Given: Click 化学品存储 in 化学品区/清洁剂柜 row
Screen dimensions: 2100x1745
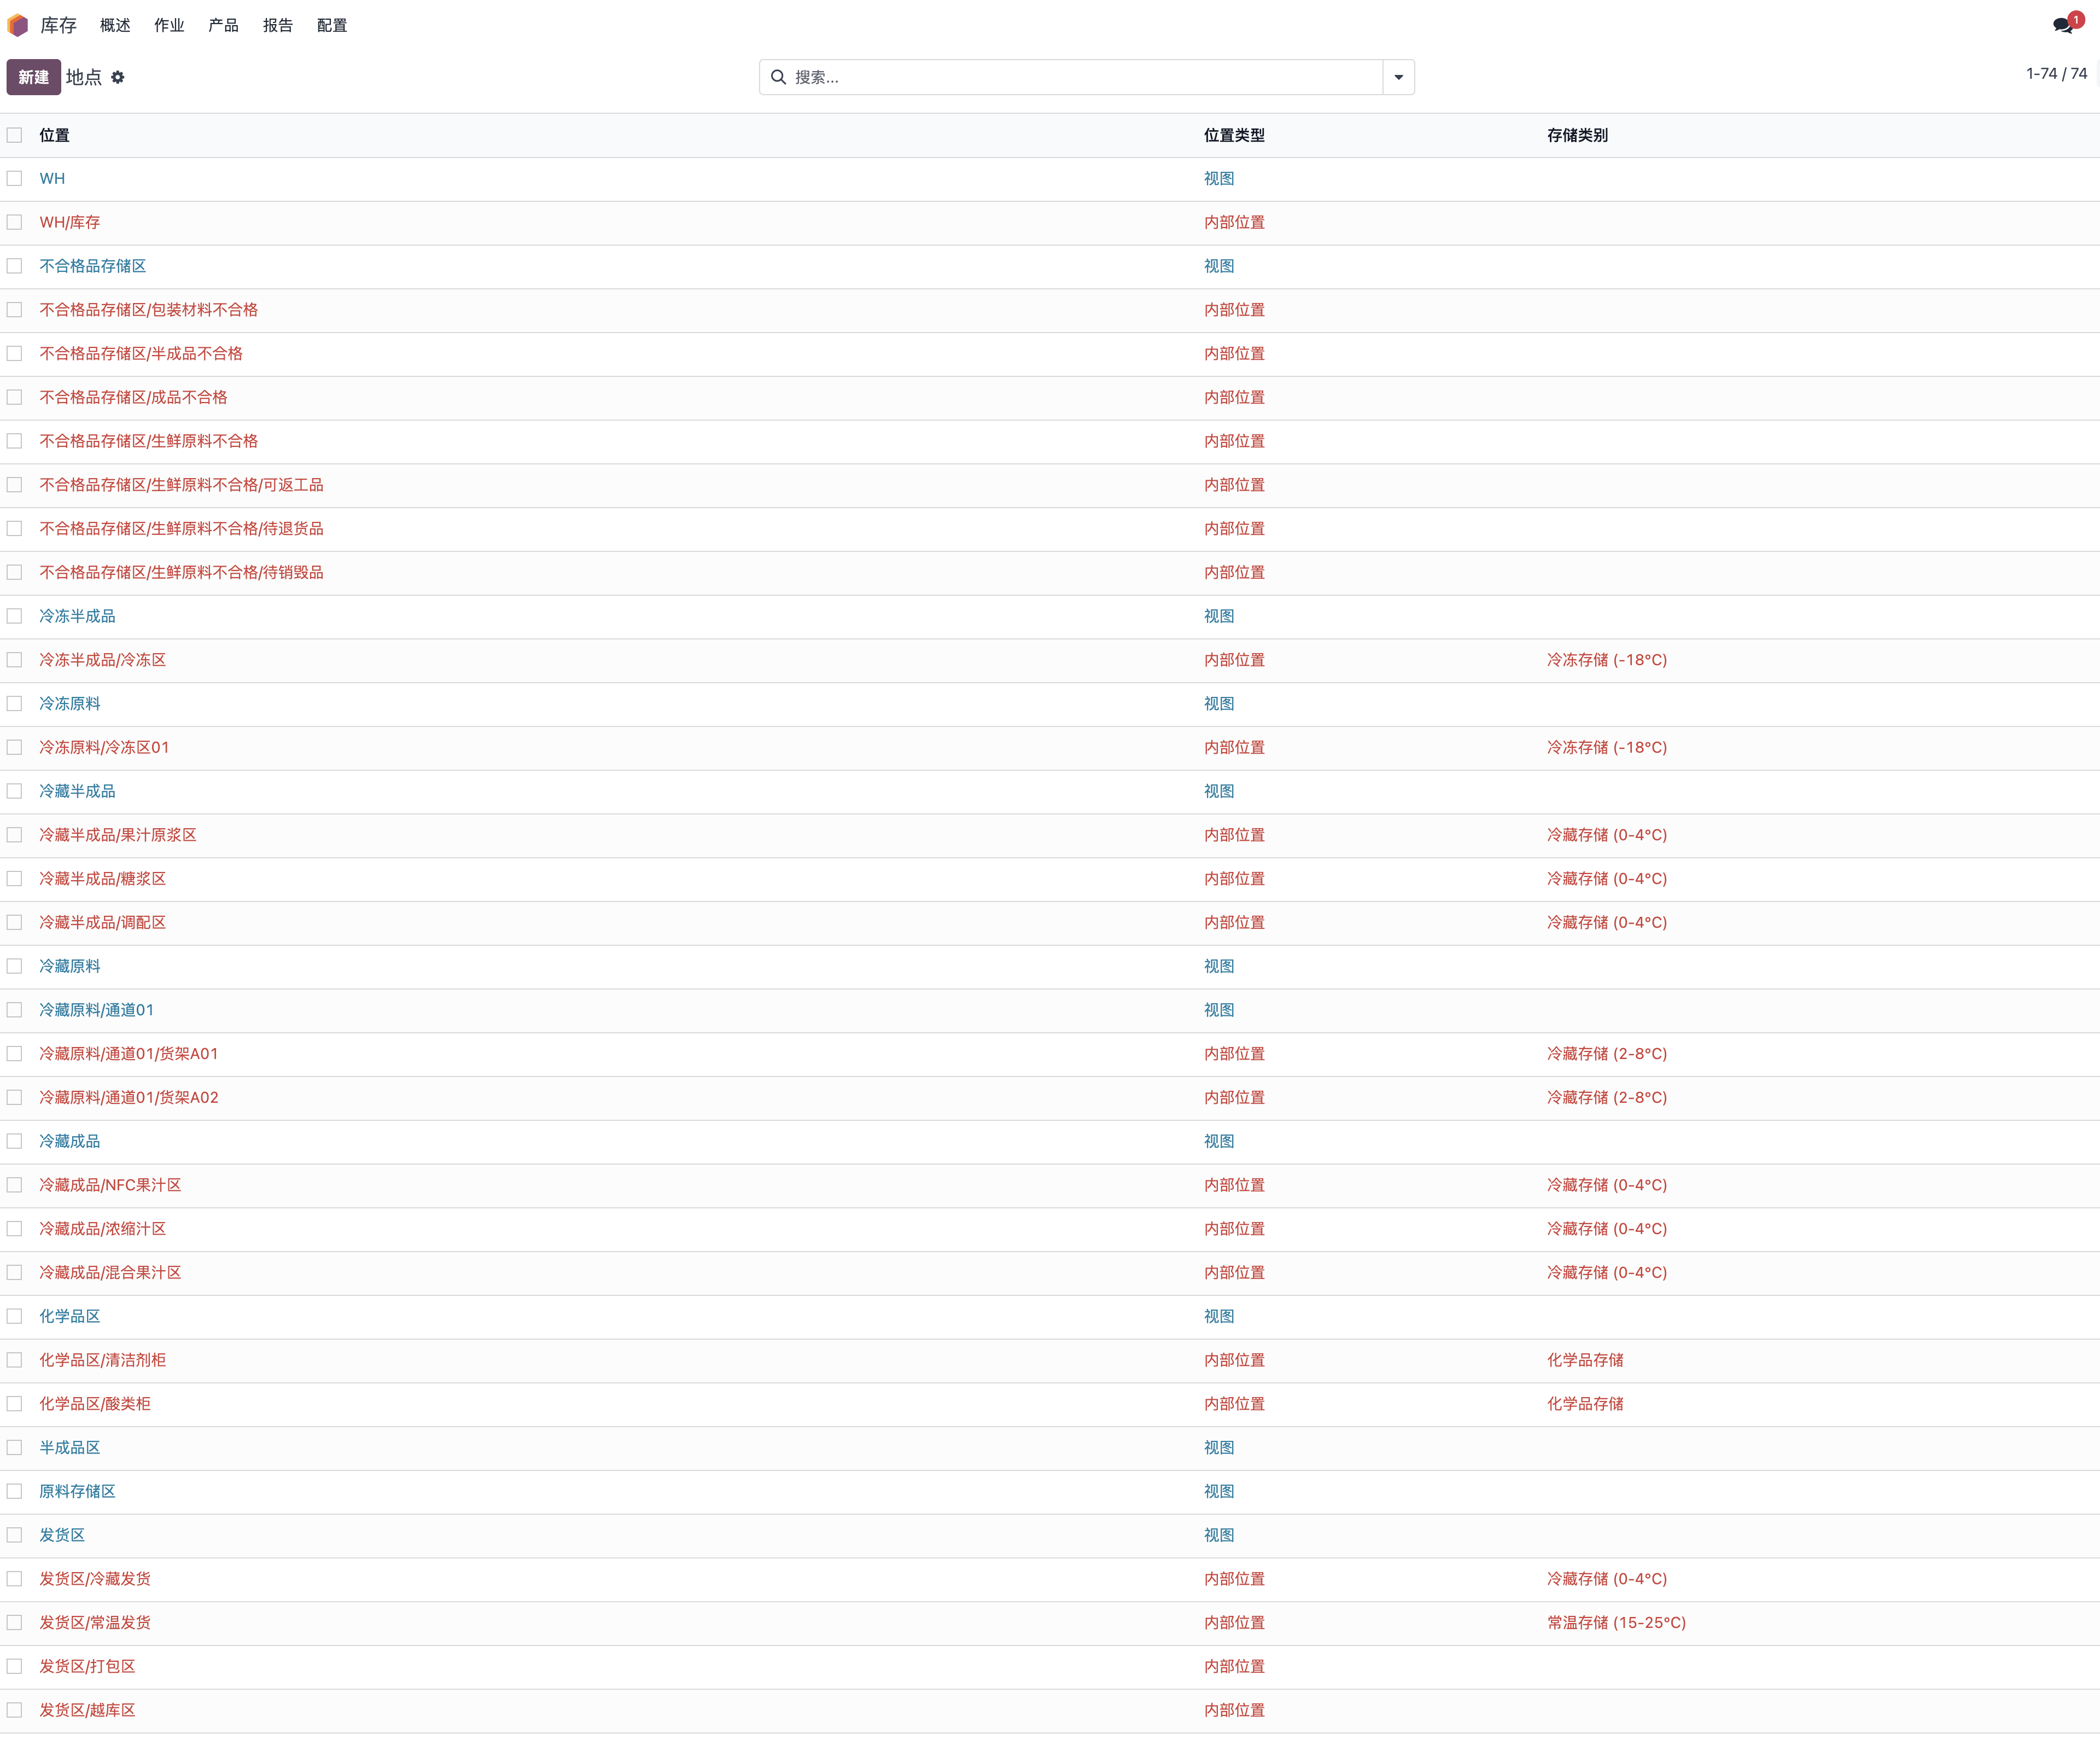Looking at the screenshot, I should 1585,1360.
